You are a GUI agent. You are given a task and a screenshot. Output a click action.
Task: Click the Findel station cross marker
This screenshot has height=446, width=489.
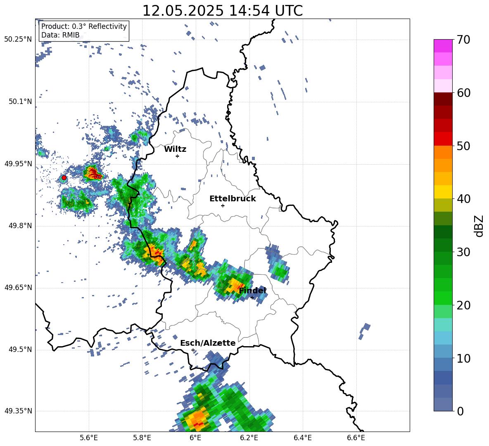(x=252, y=298)
